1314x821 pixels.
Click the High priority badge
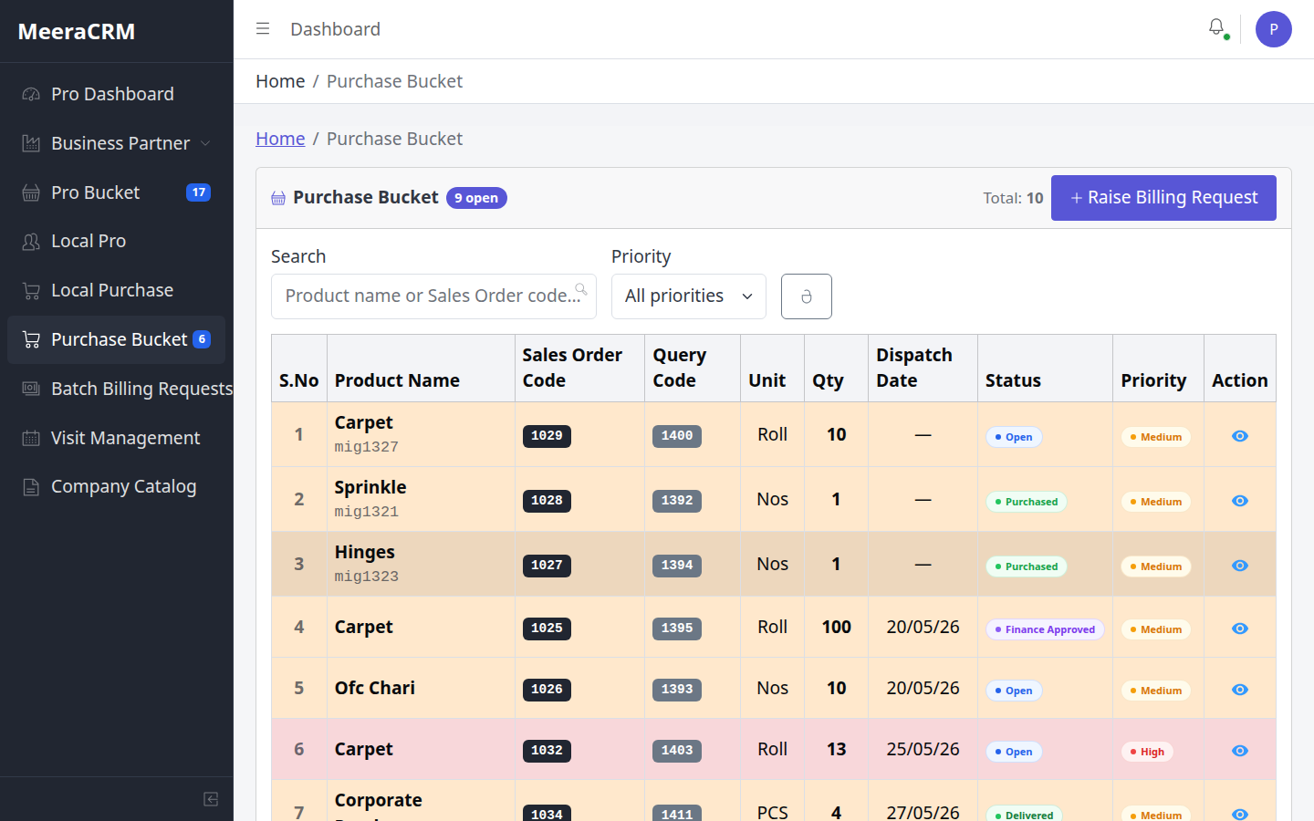click(x=1147, y=752)
